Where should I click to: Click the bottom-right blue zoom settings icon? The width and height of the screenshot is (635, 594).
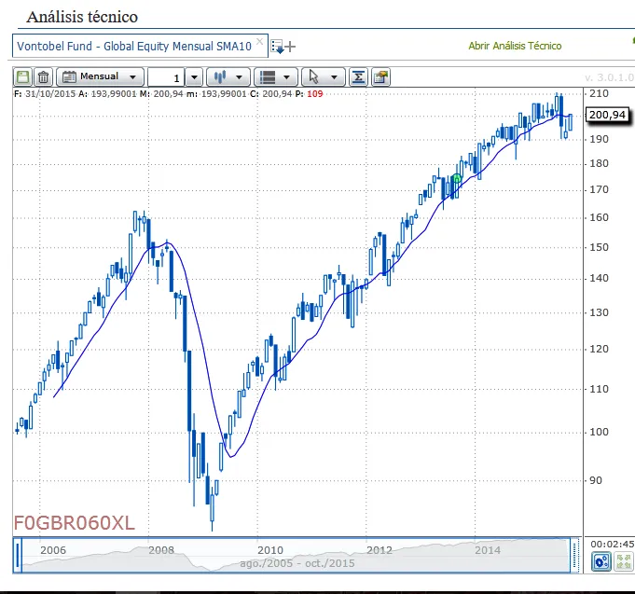[x=601, y=561]
